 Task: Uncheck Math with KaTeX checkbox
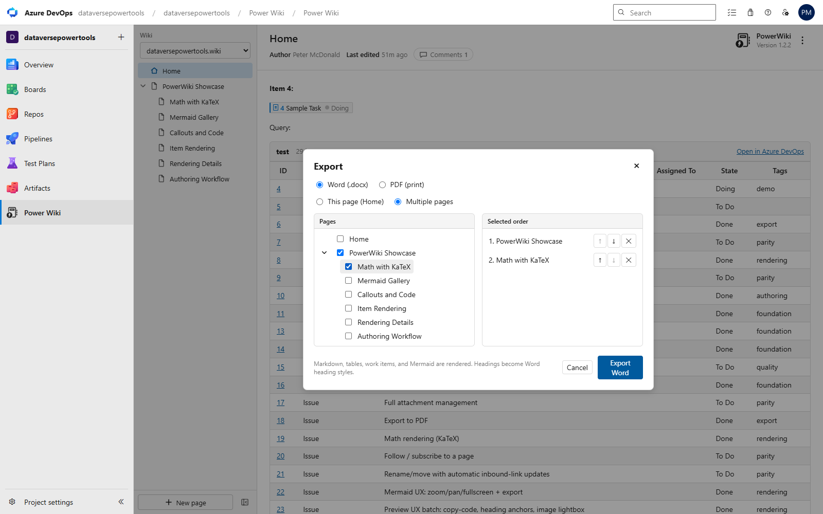point(348,266)
